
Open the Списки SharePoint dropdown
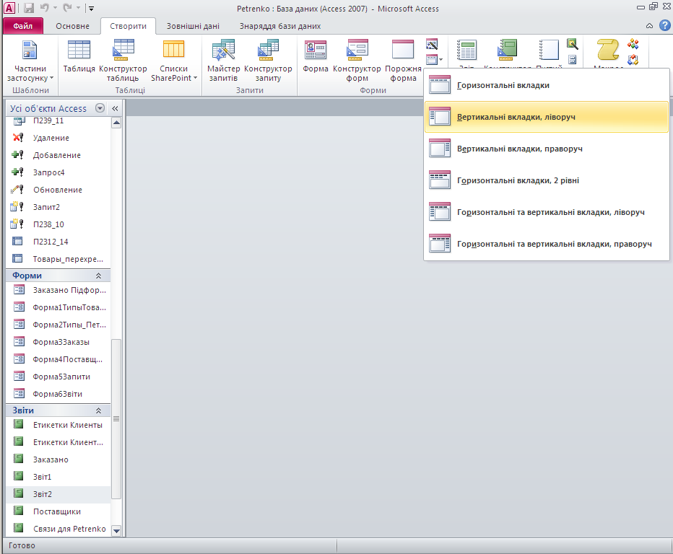click(x=173, y=62)
